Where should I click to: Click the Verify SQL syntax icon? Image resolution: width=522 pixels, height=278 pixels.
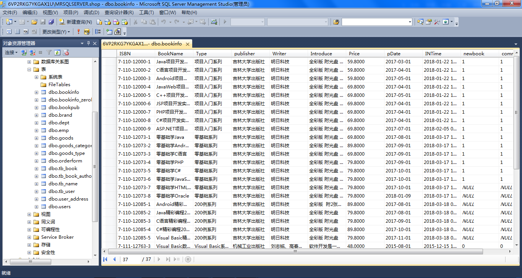pos(87,32)
